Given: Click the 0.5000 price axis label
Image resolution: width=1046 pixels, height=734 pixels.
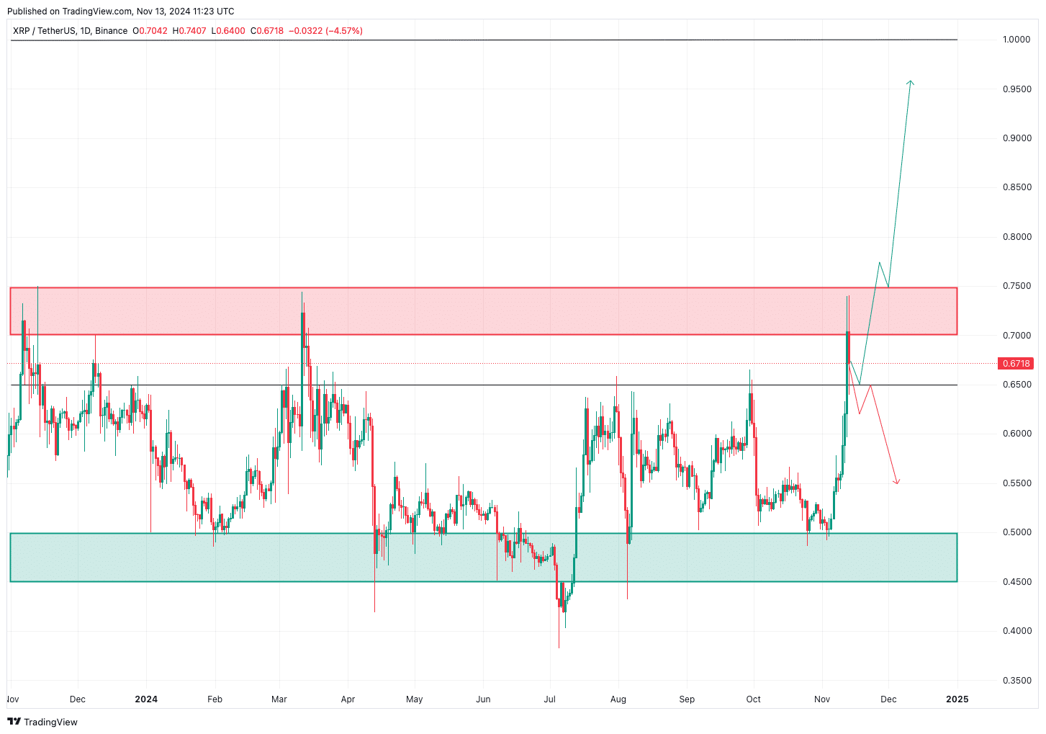Looking at the screenshot, I should coord(1016,532).
